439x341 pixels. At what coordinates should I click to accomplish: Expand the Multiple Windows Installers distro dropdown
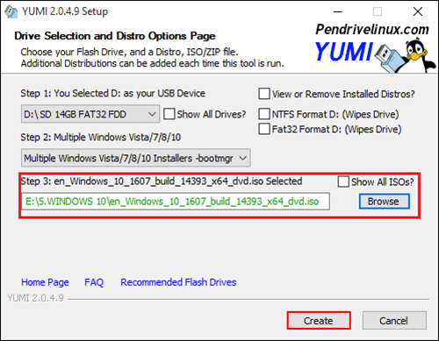pyautogui.click(x=136, y=158)
